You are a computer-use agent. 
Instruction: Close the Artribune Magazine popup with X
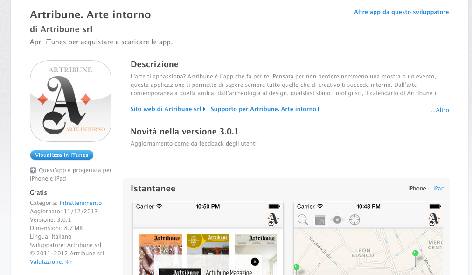tap(255, 261)
